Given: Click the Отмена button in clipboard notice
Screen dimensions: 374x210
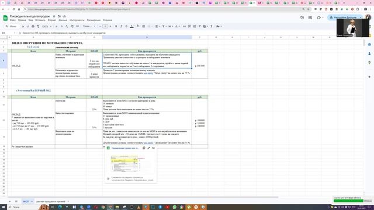Looking at the screenshot, I should (x=368, y=201).
